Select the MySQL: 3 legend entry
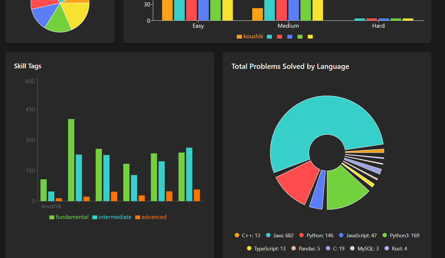 364,249
